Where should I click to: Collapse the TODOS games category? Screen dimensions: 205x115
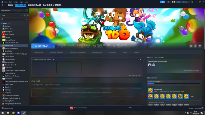point(2,23)
